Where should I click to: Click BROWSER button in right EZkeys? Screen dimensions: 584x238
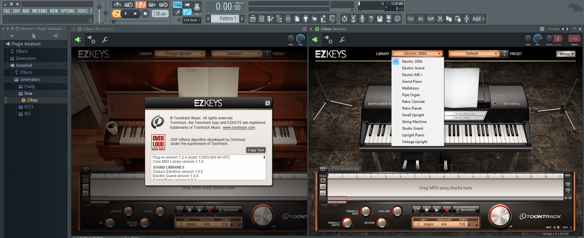(x=466, y=210)
